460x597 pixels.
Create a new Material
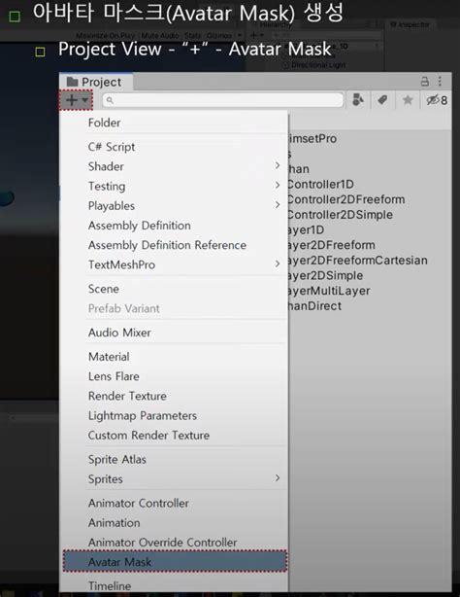tap(175, 357)
